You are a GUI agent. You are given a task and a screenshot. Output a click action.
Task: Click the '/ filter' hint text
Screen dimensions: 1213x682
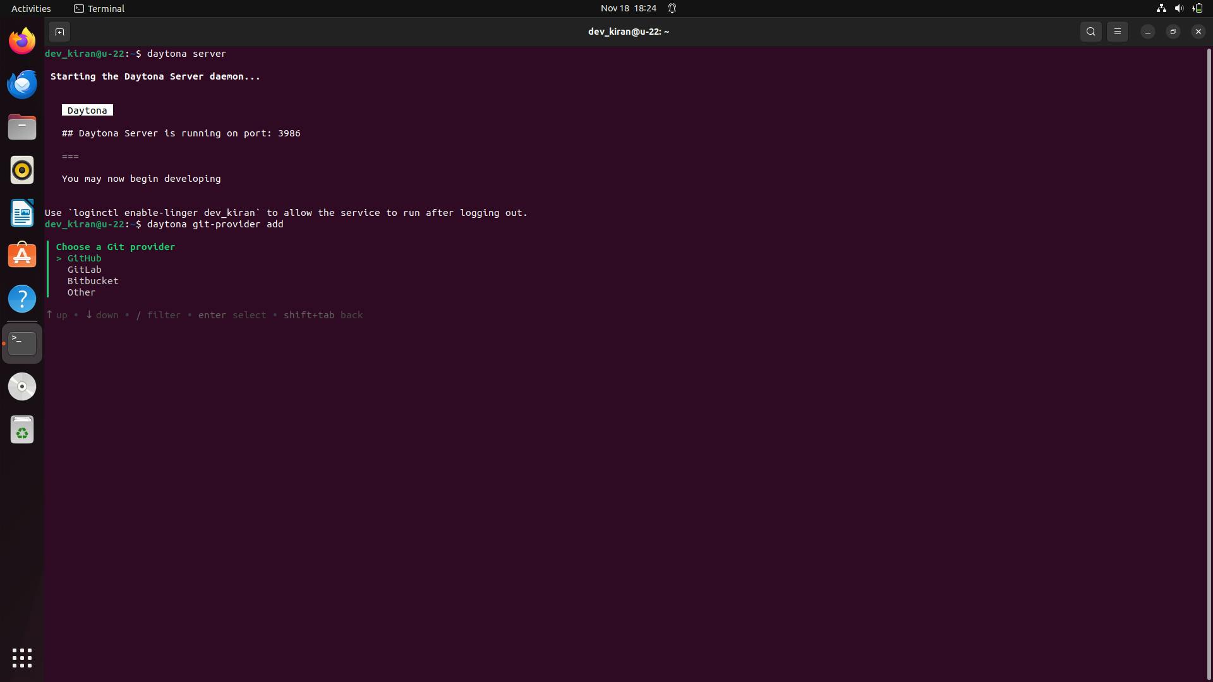pos(159,315)
